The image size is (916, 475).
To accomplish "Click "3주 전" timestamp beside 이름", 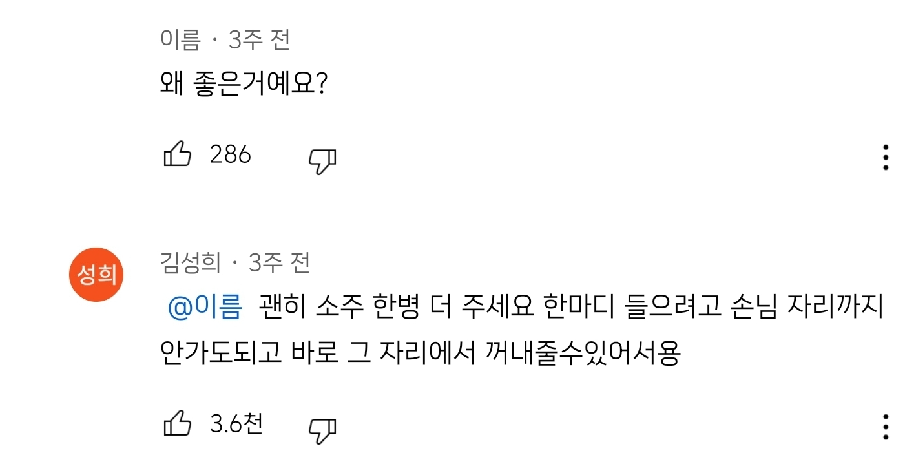I will (x=259, y=41).
